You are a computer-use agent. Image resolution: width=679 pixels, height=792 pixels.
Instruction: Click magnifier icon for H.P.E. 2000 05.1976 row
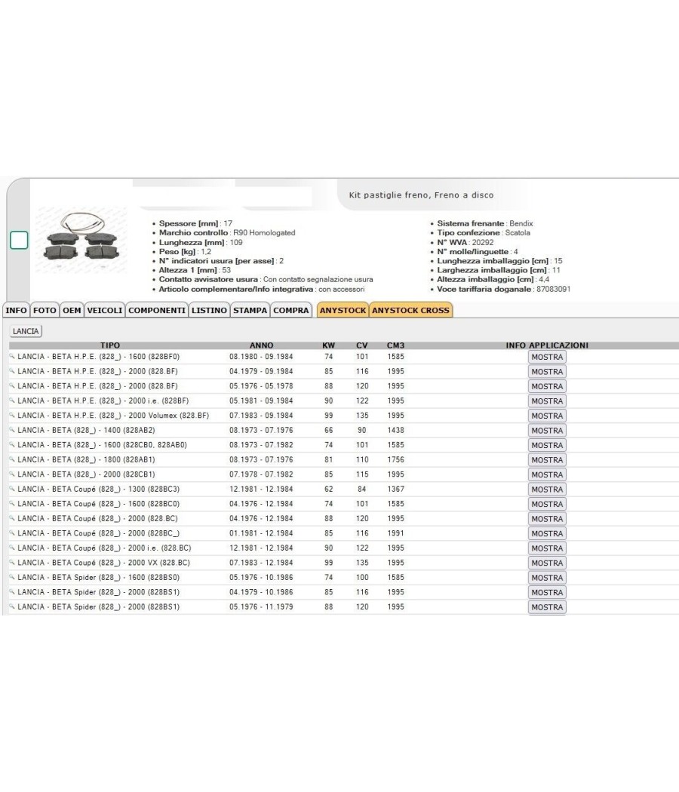point(12,385)
